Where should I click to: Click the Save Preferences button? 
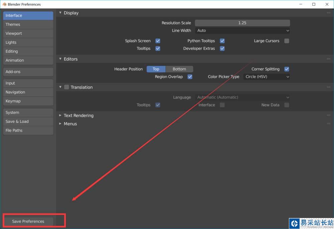click(x=29, y=221)
